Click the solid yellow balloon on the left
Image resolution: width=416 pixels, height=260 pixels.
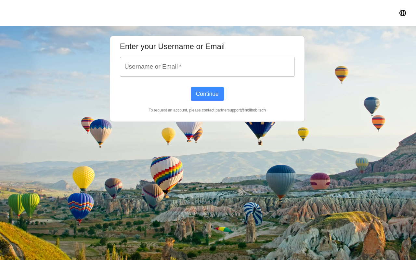tap(83, 176)
